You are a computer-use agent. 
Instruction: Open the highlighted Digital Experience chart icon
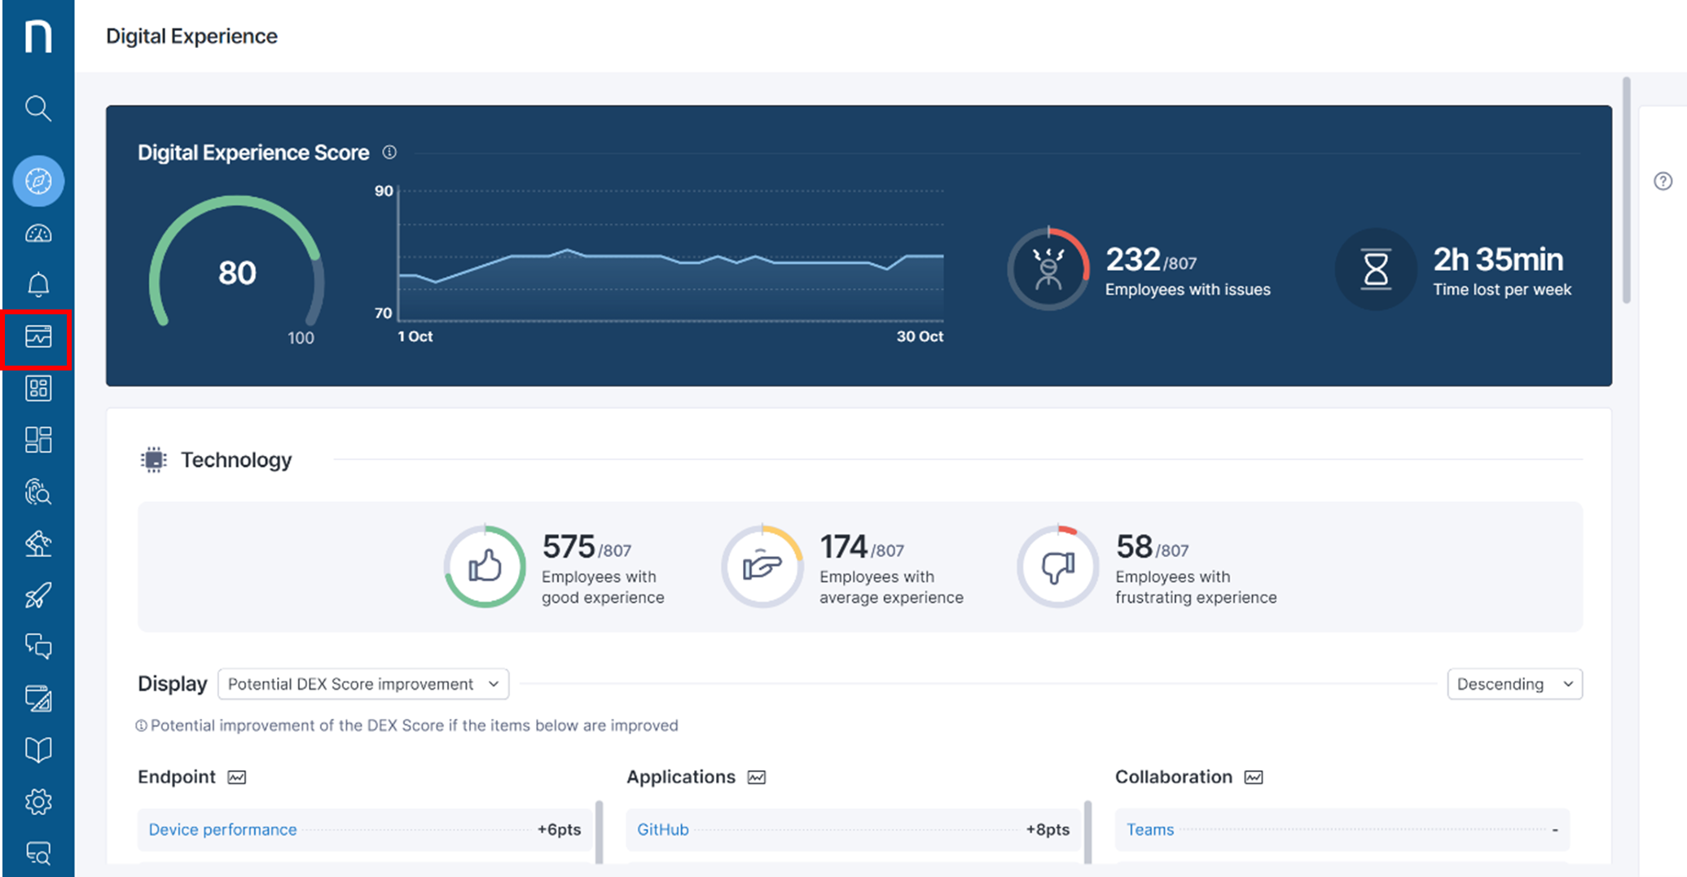tap(37, 337)
